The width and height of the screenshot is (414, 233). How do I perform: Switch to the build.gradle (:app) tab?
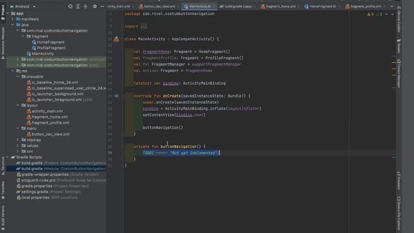237,6
